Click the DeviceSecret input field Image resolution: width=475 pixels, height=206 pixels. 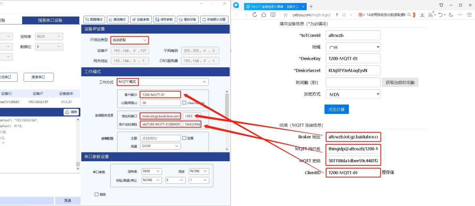[353, 70]
